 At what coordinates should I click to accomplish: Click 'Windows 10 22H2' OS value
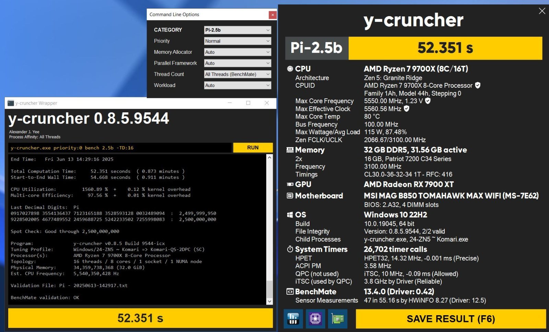pyautogui.click(x=395, y=215)
